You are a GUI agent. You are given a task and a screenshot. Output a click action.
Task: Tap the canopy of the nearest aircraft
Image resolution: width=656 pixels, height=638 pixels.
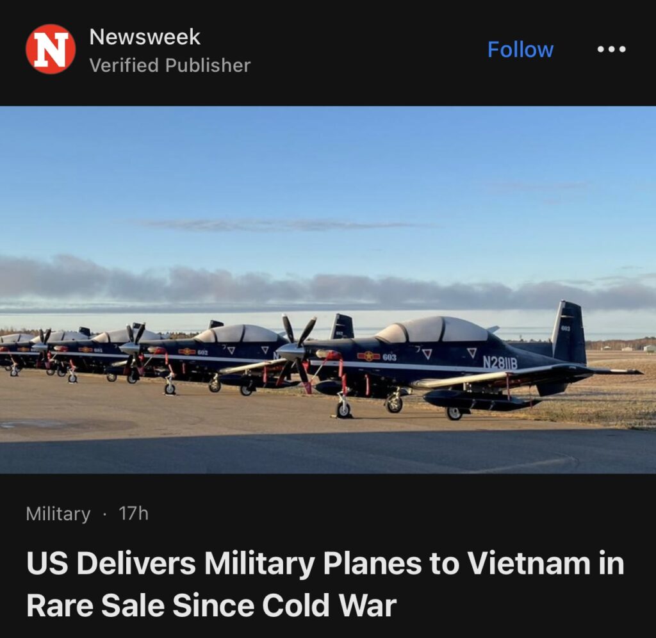435,329
